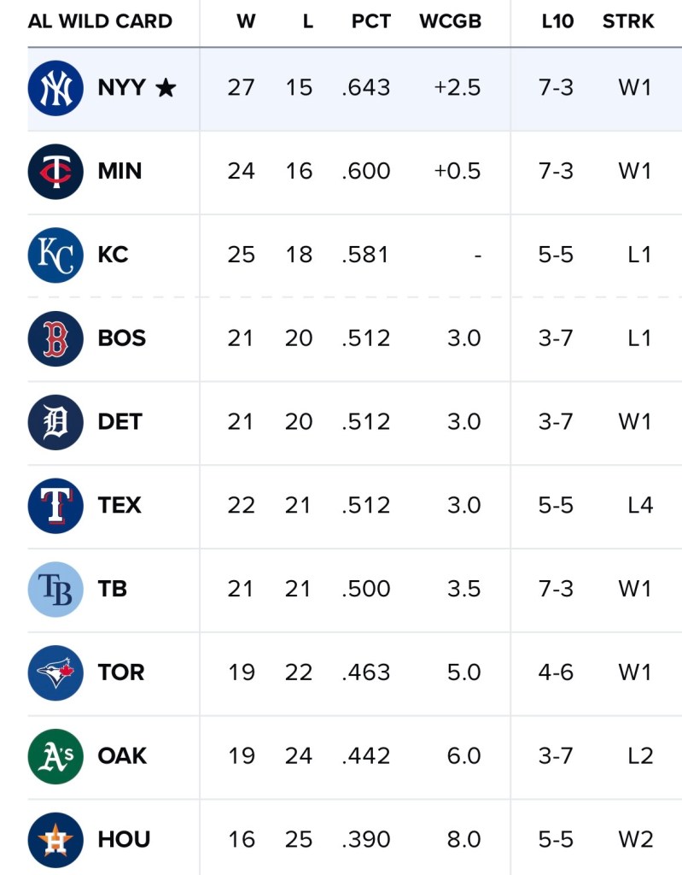Tap the L10 column header

pos(557,21)
